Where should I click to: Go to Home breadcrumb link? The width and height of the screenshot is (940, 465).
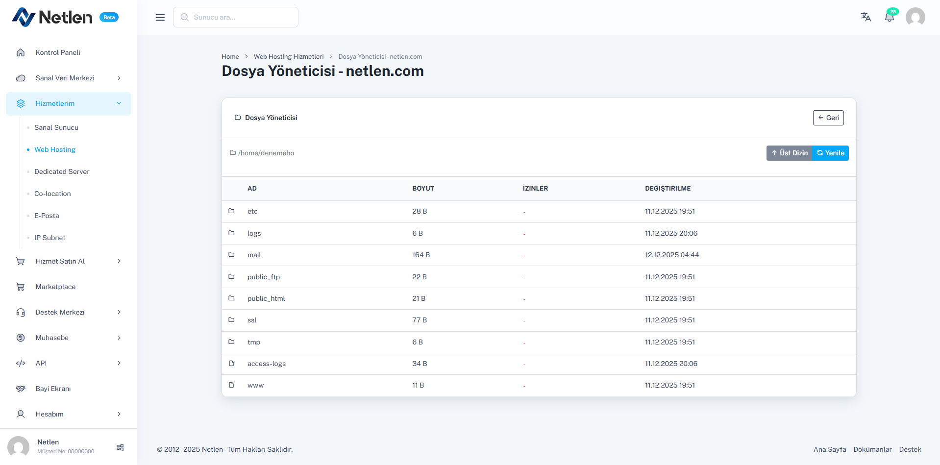[x=230, y=56]
